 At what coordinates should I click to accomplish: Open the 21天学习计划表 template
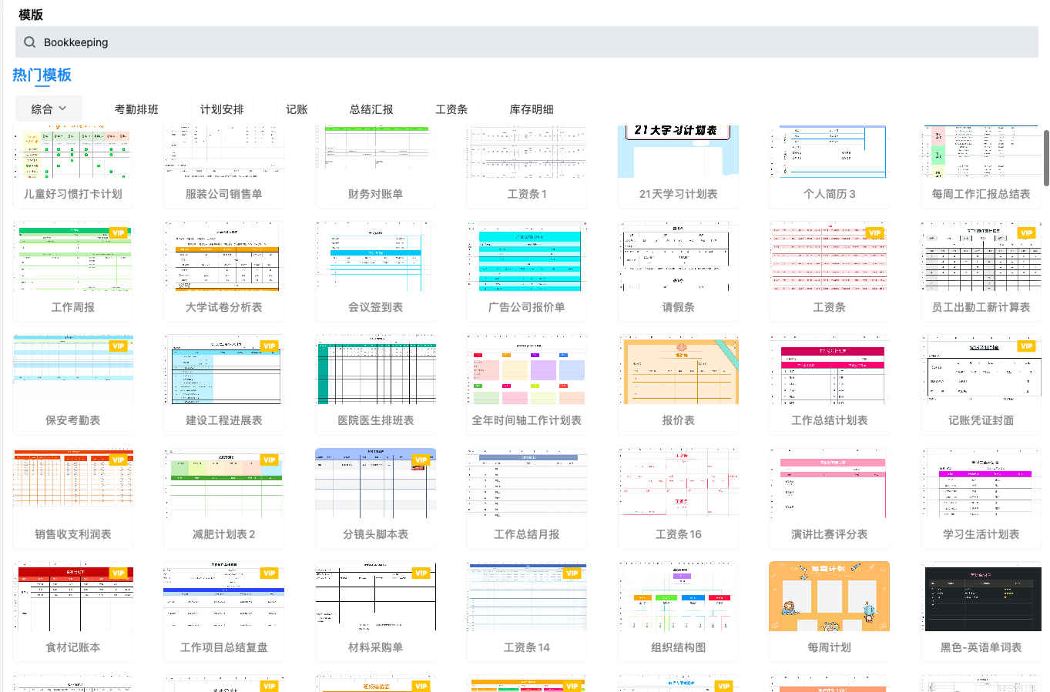[x=678, y=166]
